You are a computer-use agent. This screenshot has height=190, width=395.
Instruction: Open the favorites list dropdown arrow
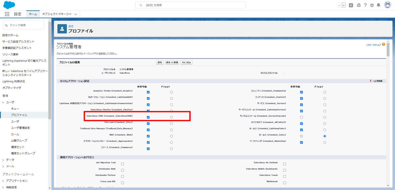point(344,5)
